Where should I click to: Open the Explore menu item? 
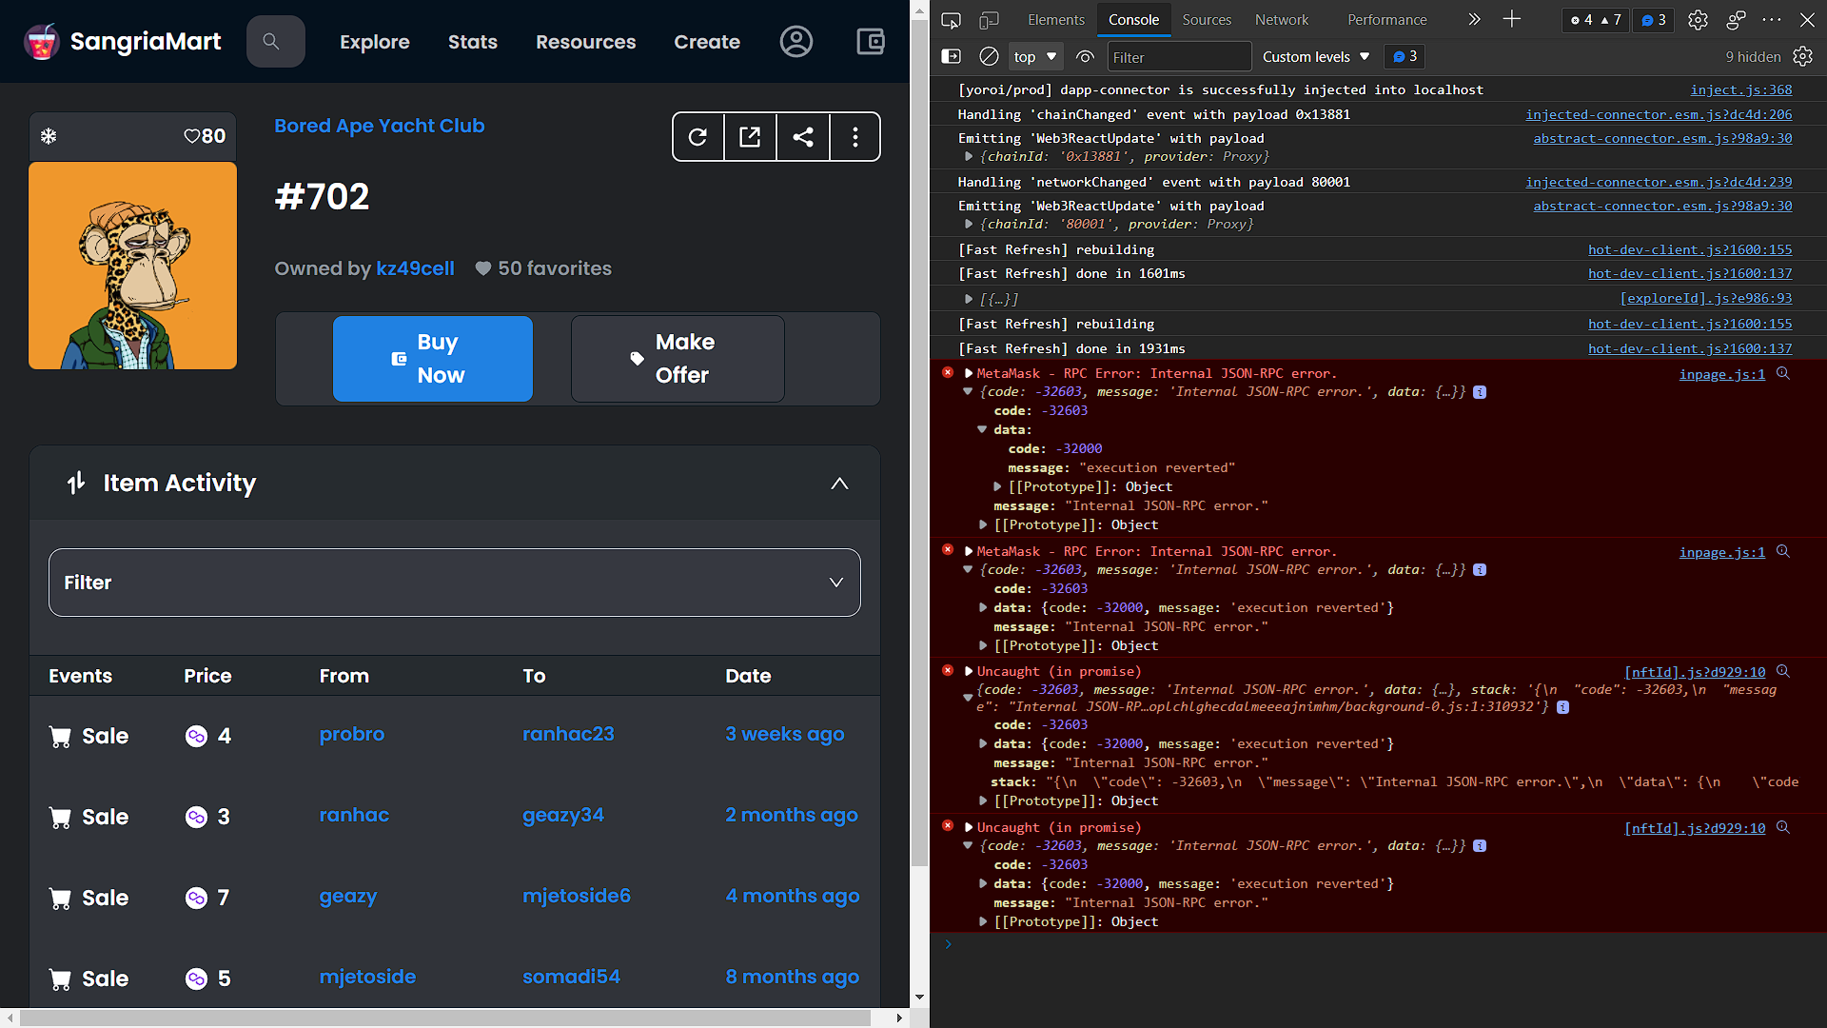[x=374, y=42]
